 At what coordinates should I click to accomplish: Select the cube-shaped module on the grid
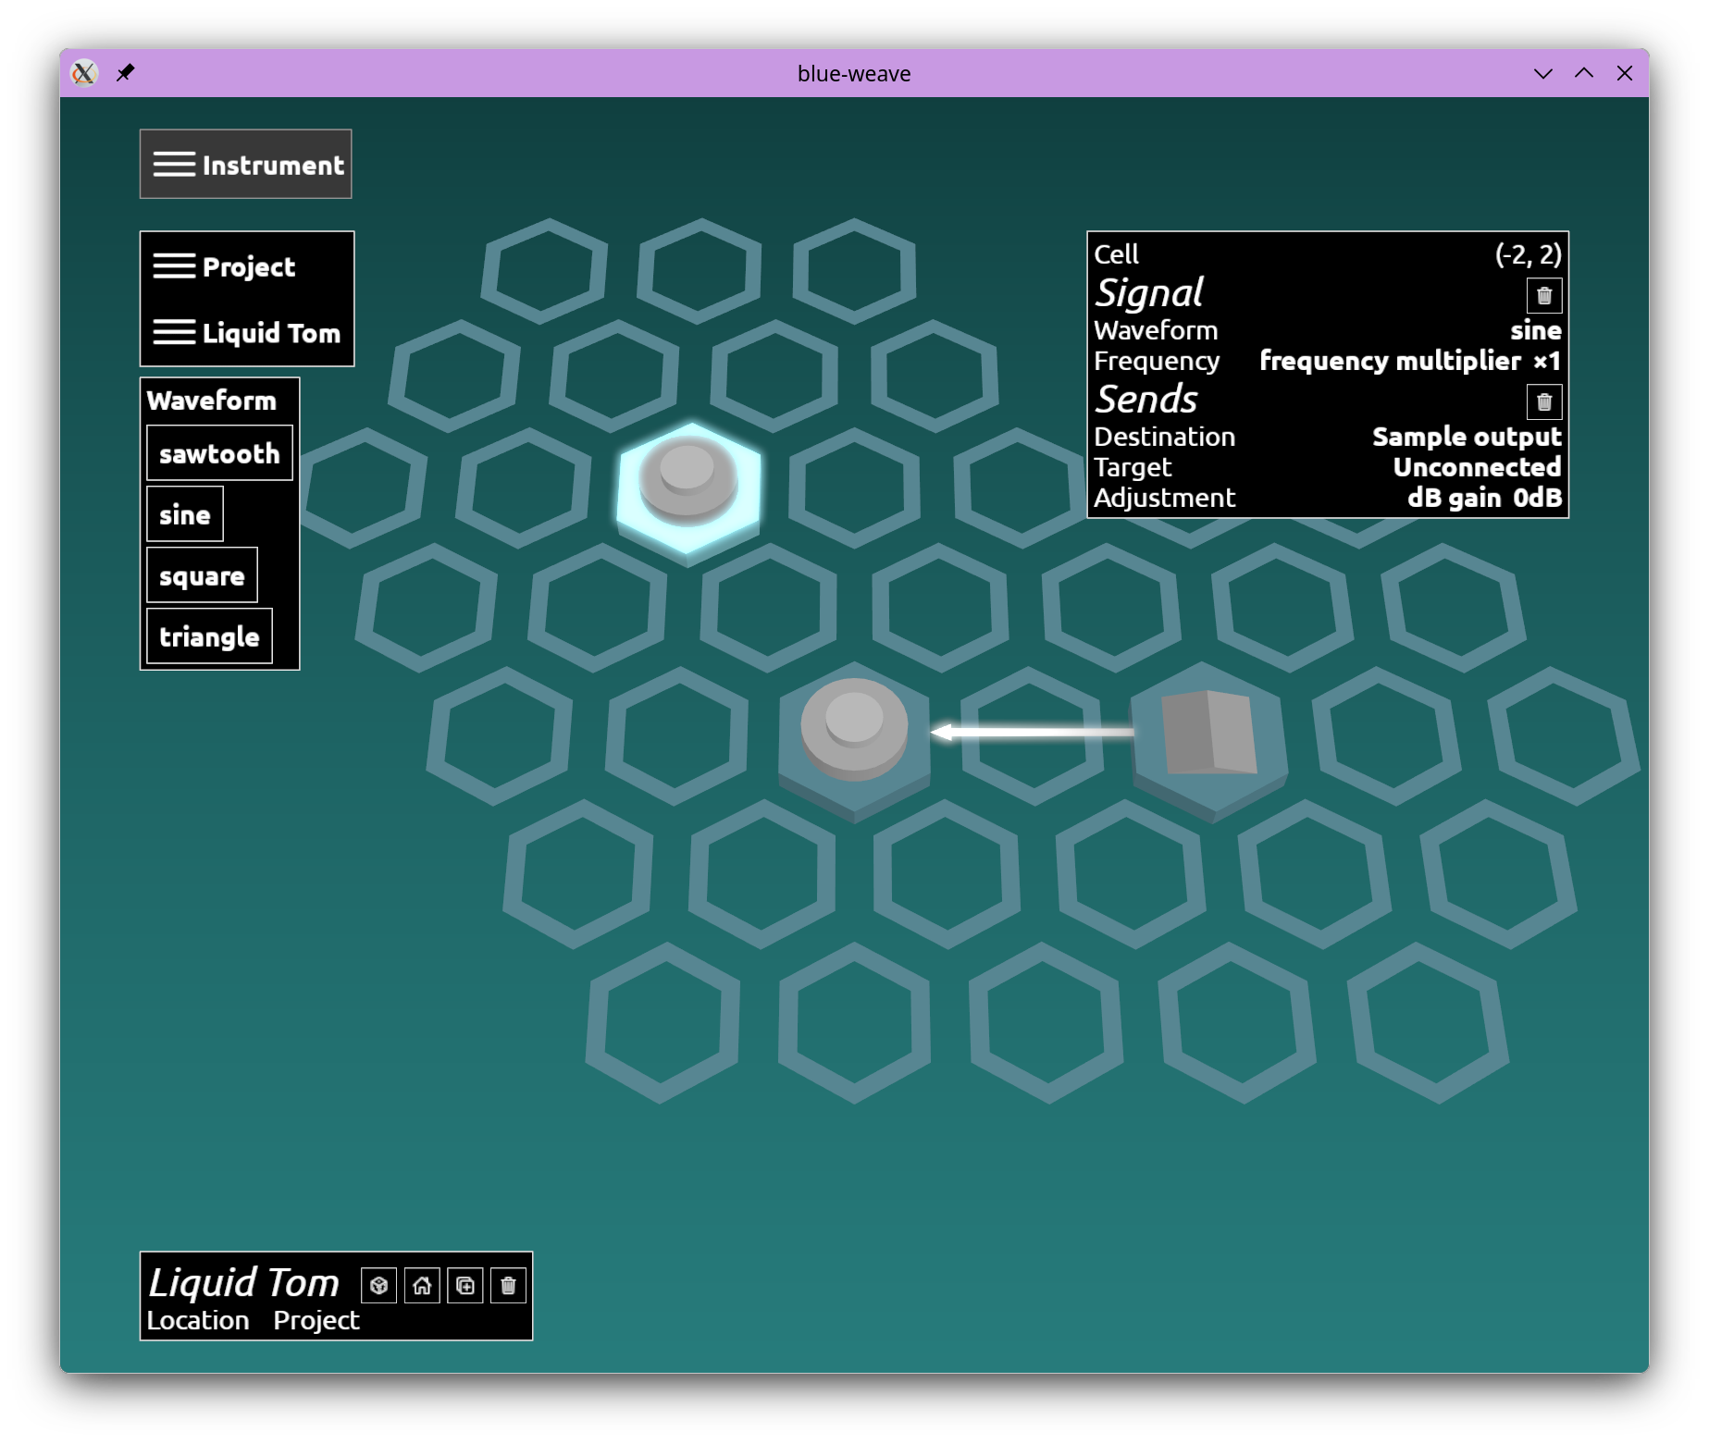[x=1208, y=733]
